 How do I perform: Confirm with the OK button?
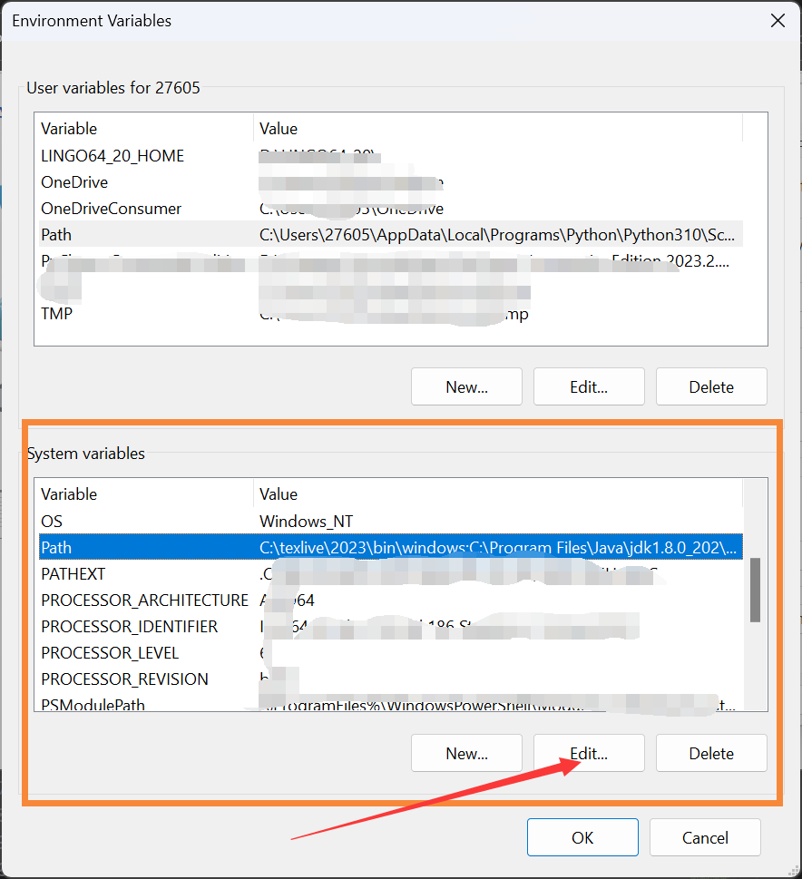[x=582, y=837]
